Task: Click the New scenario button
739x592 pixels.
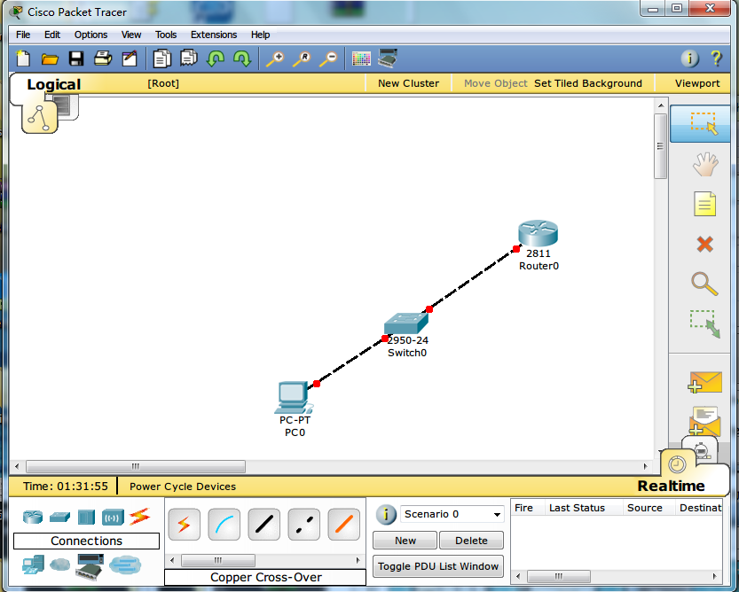Action: click(x=405, y=541)
